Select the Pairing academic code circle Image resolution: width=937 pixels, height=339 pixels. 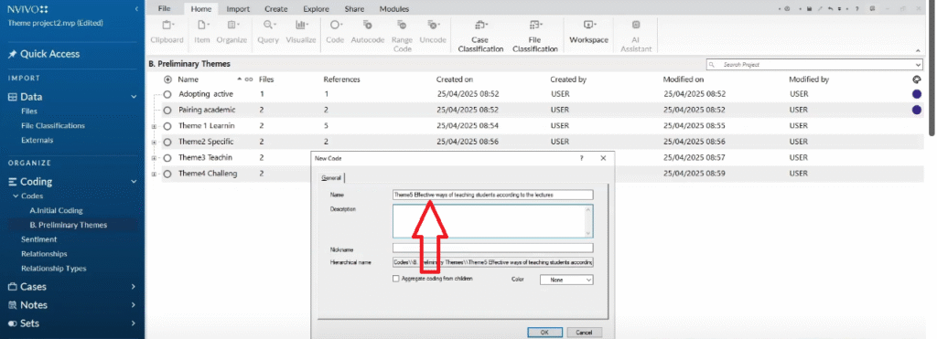tap(167, 110)
